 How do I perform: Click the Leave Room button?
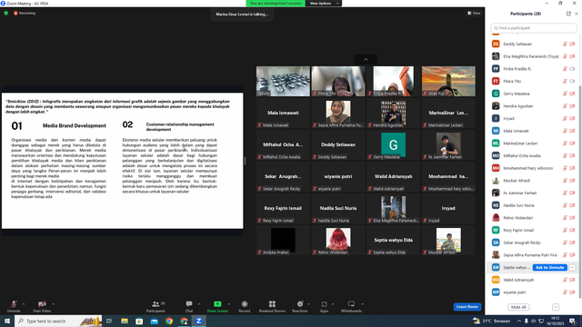coord(467,307)
